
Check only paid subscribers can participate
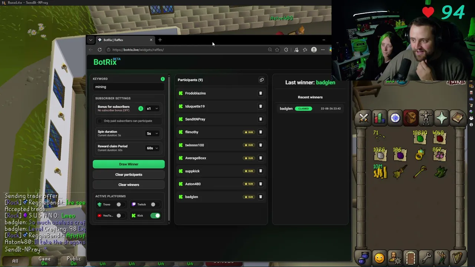point(99,121)
